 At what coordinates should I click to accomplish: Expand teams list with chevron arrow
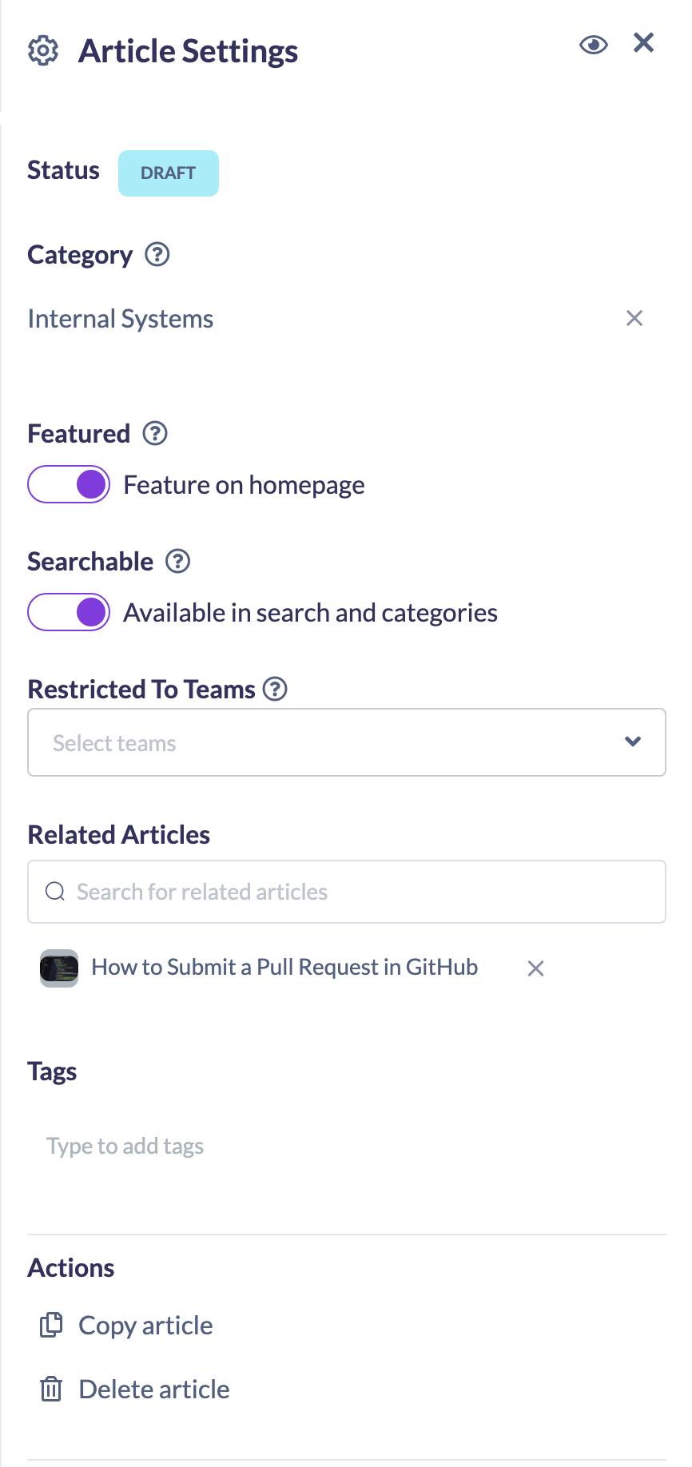[x=633, y=741]
